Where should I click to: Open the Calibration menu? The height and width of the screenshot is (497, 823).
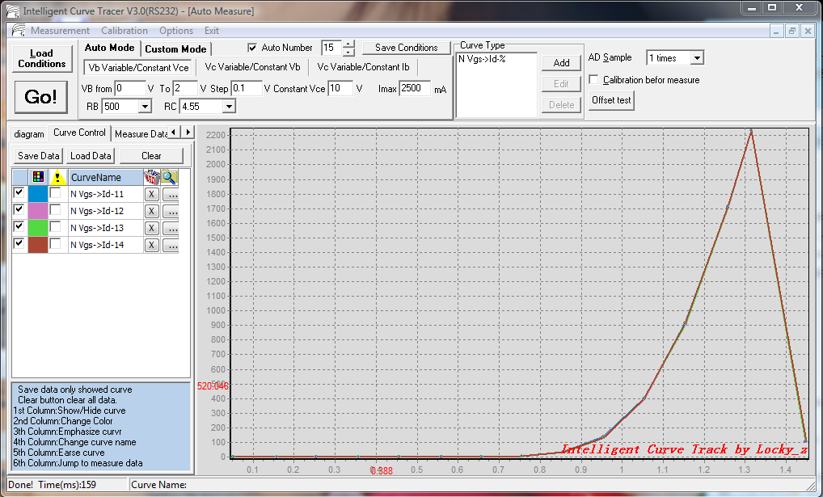coord(125,31)
